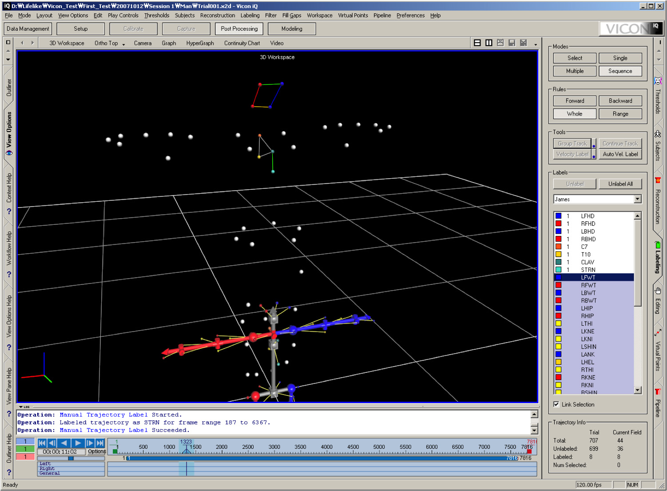The height and width of the screenshot is (491, 667).
Task: Click the timeline Options button
Action: 97,451
